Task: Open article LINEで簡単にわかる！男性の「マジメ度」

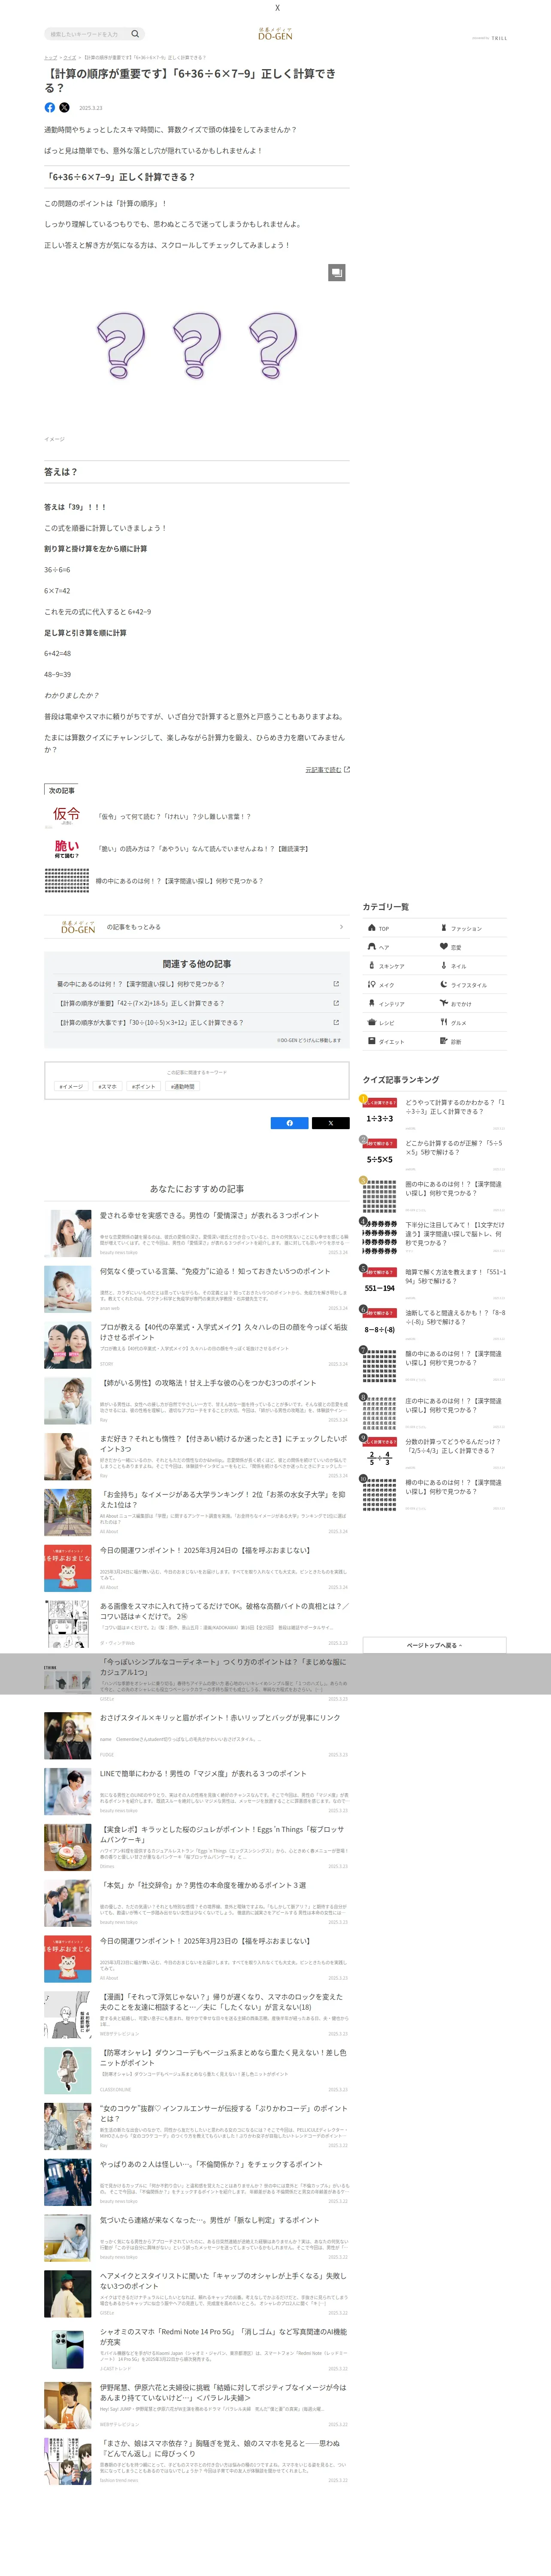Action: 203,1774
